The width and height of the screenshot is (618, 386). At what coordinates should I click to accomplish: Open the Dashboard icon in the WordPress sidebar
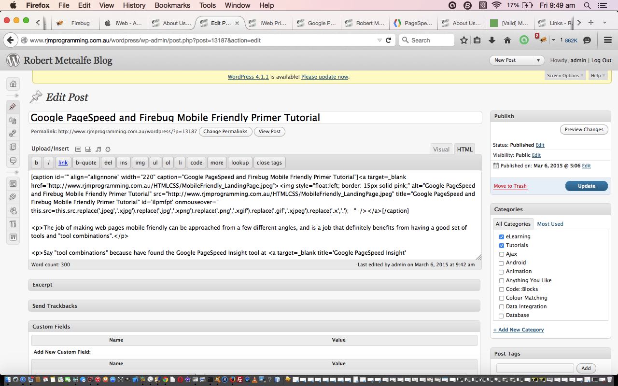pos(13,84)
